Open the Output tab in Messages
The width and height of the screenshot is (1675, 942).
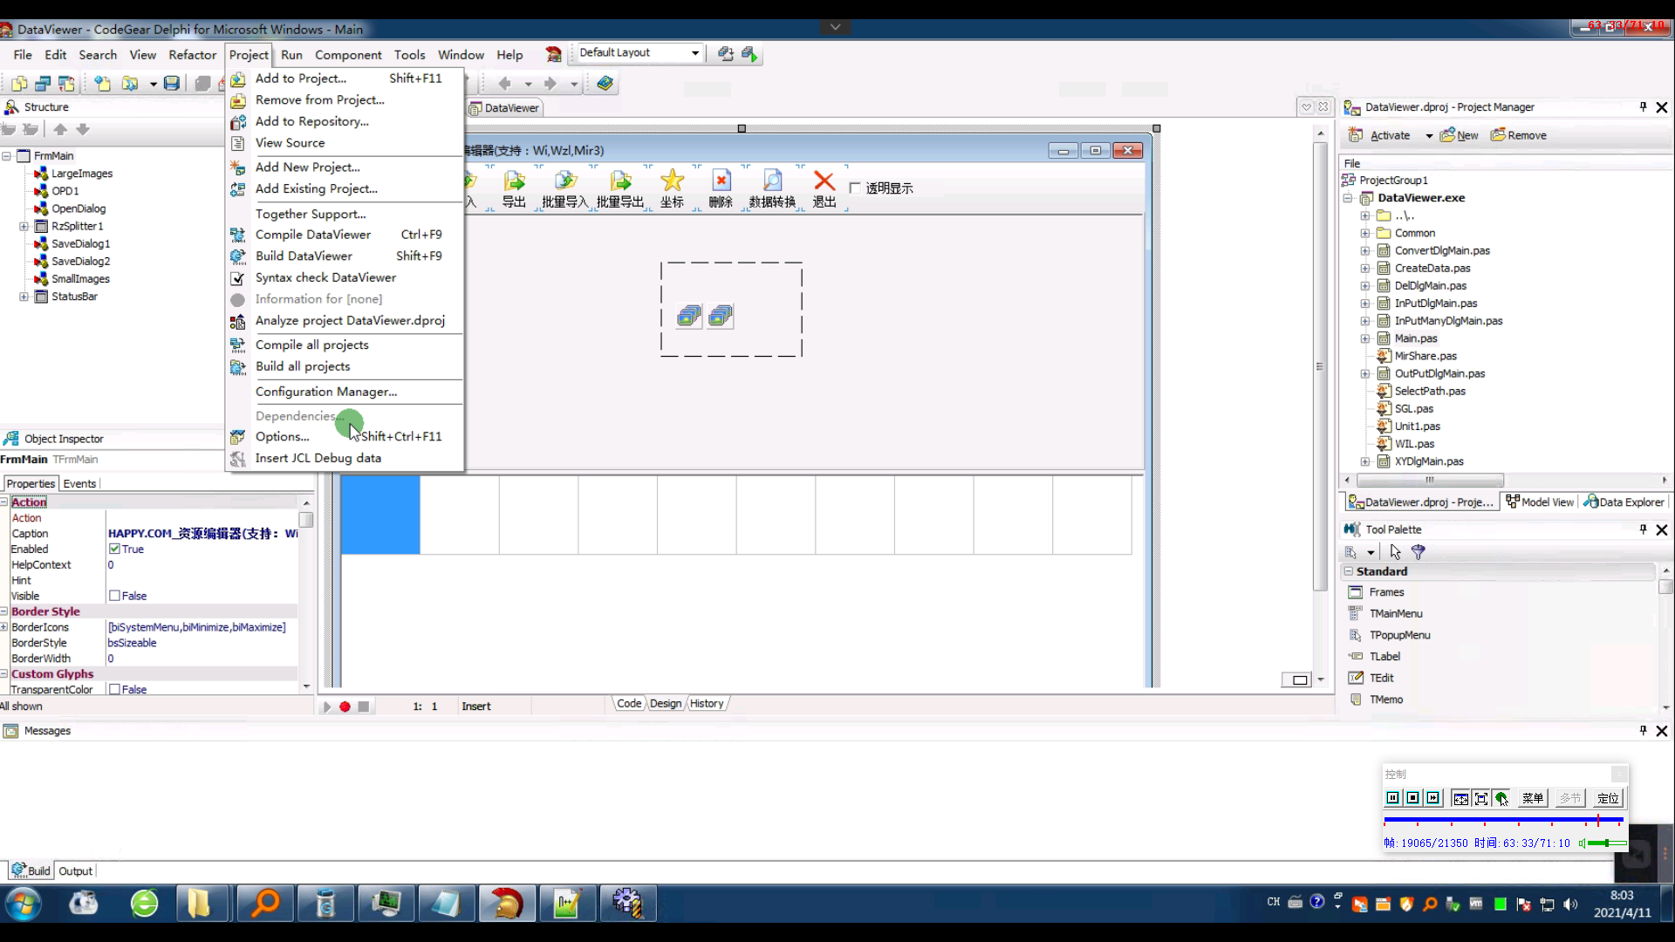(75, 871)
